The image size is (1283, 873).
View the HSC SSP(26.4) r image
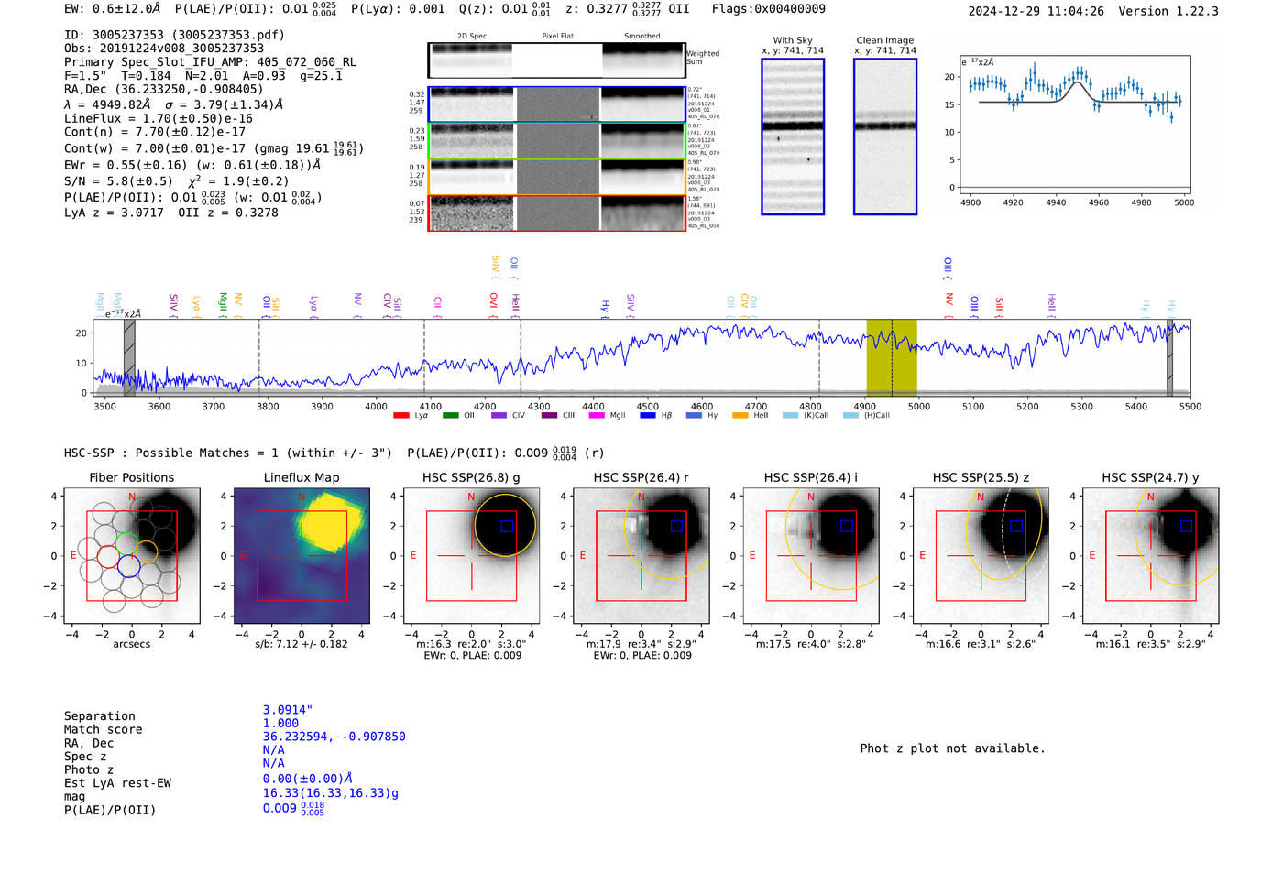641,555
